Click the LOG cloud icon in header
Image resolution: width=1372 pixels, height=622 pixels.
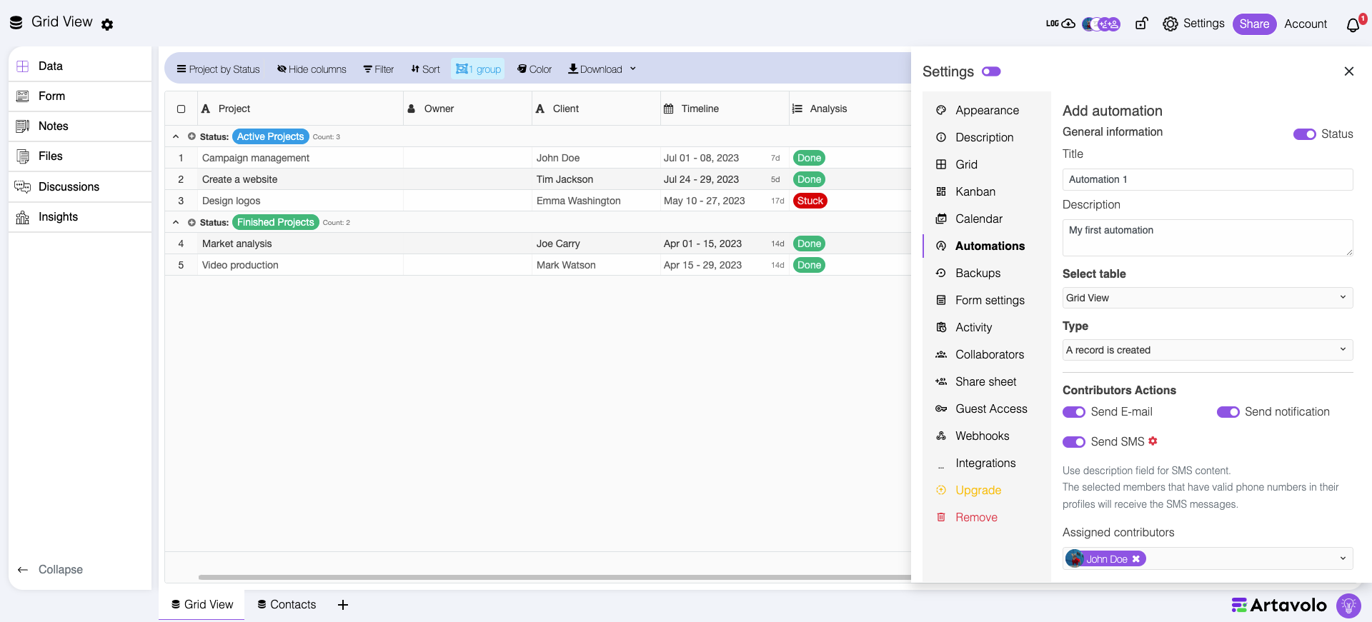(x=1060, y=24)
